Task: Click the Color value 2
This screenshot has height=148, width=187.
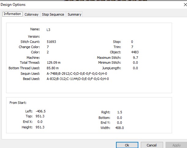Action: [x=48, y=52]
